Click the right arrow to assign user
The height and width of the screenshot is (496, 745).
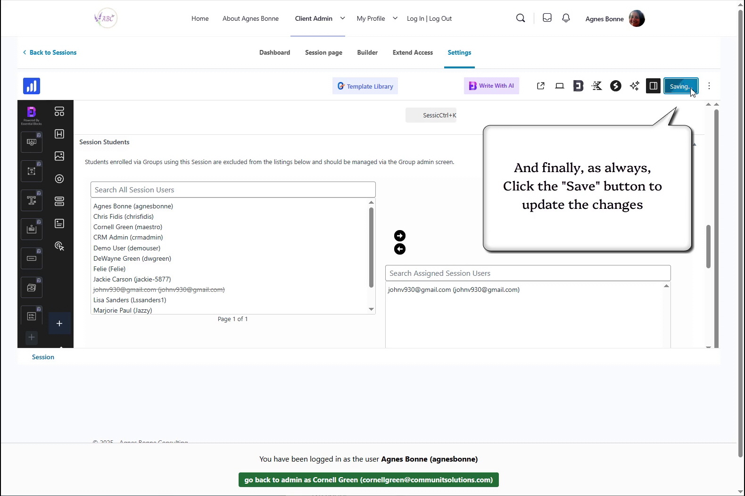(399, 236)
